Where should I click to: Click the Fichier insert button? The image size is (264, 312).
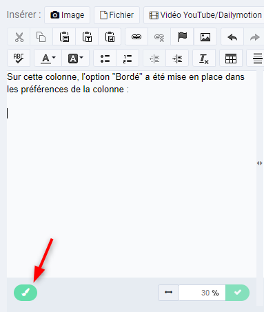pyautogui.click(x=116, y=15)
